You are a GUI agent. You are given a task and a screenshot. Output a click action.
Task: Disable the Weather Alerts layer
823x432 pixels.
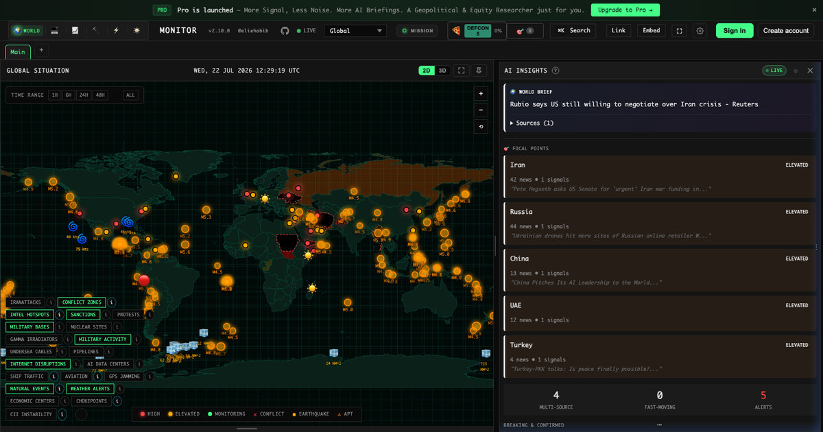[90, 389]
